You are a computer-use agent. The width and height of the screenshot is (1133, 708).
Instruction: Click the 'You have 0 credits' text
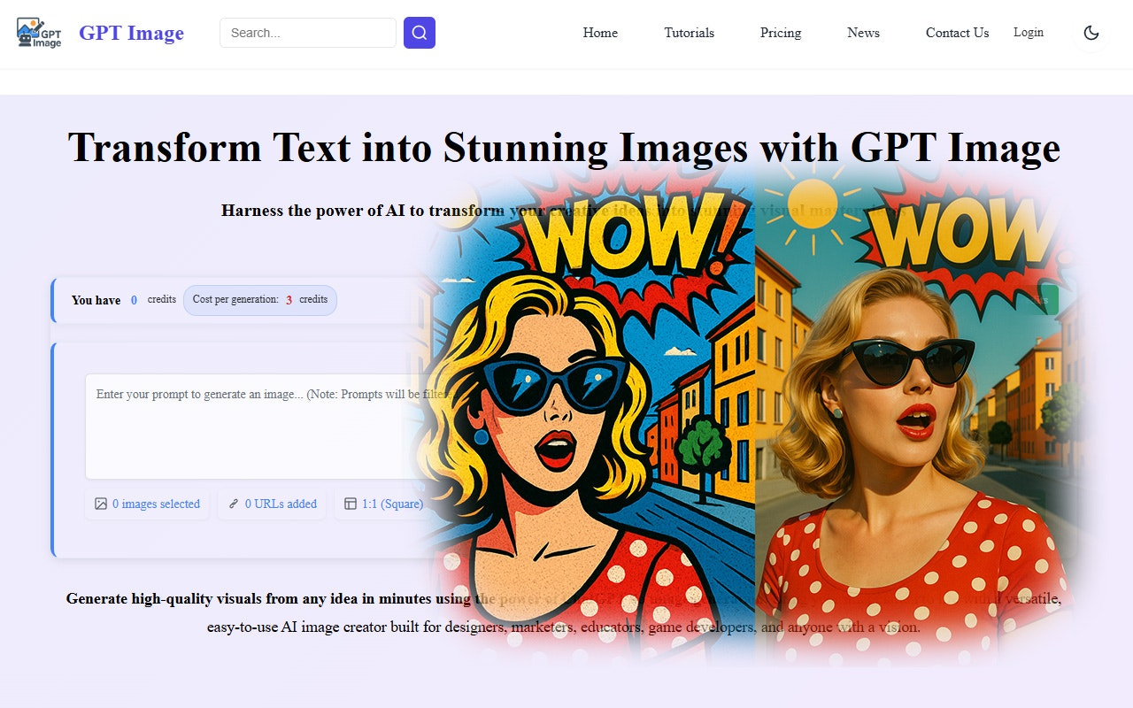tap(124, 300)
